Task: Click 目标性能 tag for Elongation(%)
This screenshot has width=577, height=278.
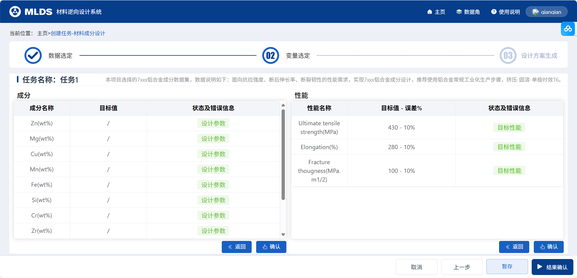Action: pos(509,147)
